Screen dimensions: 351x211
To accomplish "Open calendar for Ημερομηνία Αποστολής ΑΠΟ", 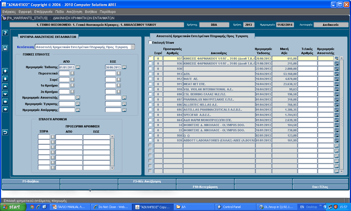I will 78,97.
